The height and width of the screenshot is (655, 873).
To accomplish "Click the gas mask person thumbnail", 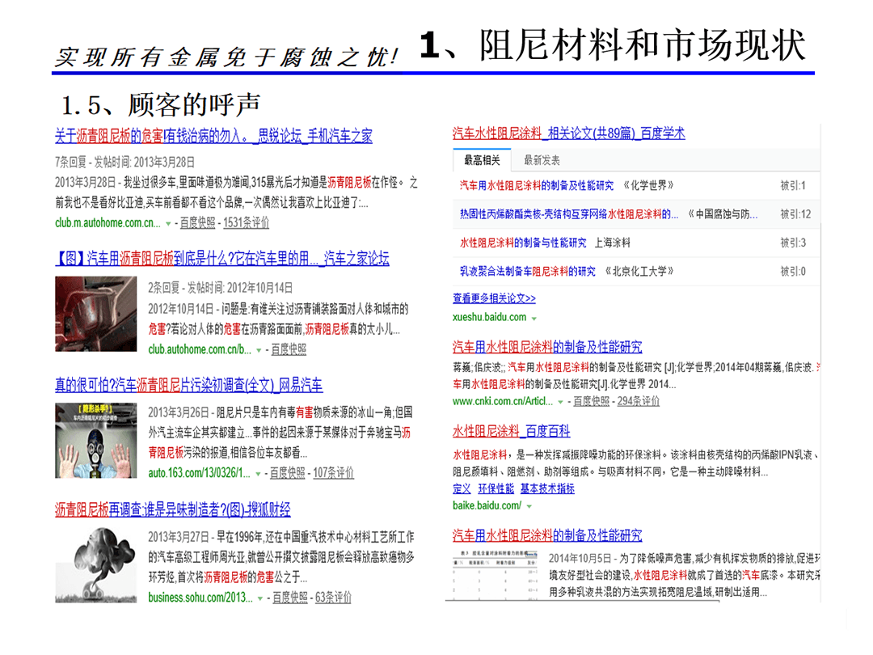I will point(95,440).
